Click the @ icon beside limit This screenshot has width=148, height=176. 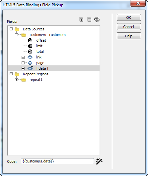point(30,46)
